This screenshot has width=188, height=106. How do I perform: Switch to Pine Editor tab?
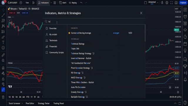click(30, 103)
